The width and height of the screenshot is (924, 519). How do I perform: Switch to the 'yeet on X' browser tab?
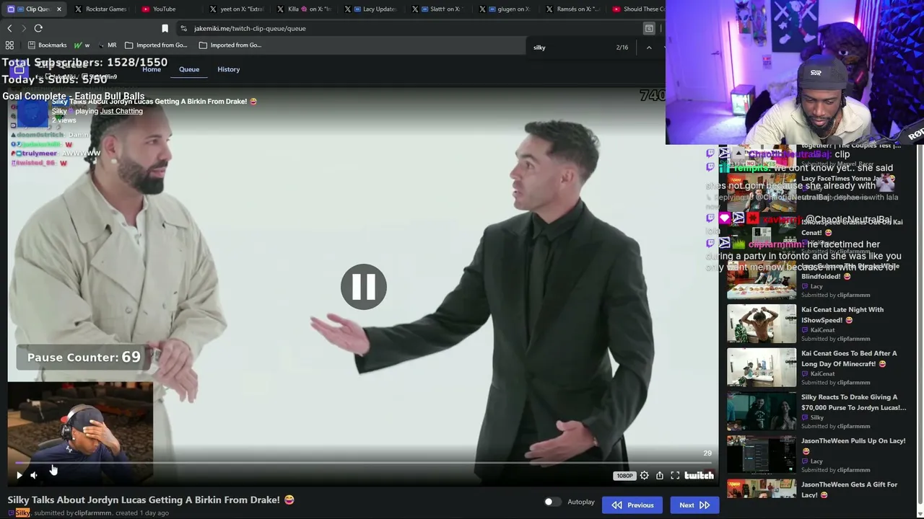point(237,9)
